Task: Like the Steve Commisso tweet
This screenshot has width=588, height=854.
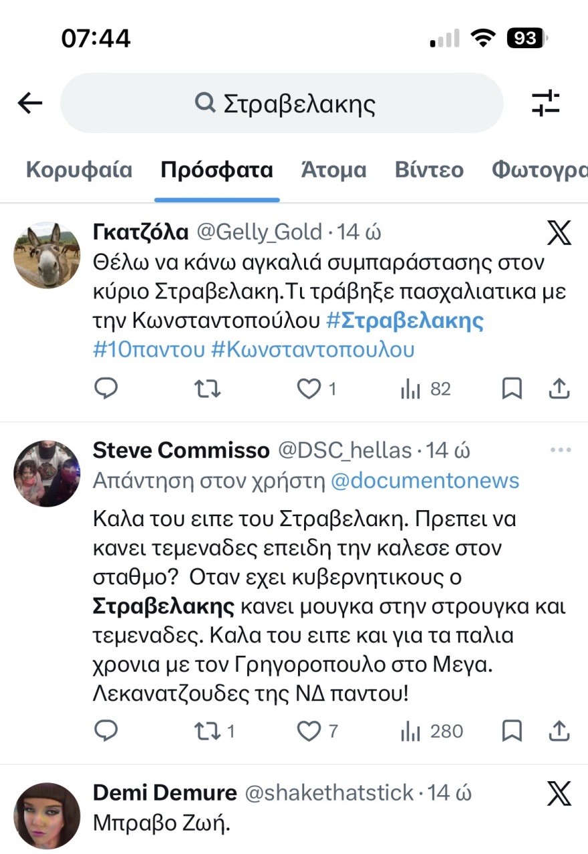Action: (x=309, y=731)
